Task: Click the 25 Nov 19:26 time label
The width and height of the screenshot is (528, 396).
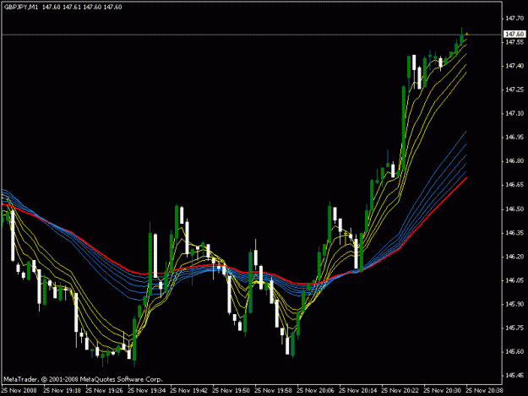Action: (104, 391)
